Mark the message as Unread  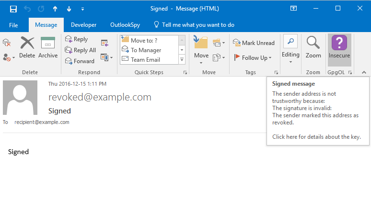click(254, 43)
